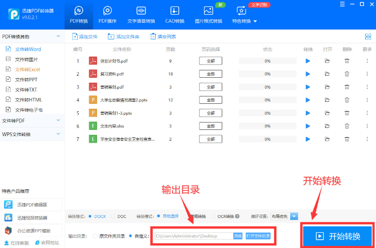Choose 自定义 output directory option
This screenshot has width=376, height=248.
(130, 236)
